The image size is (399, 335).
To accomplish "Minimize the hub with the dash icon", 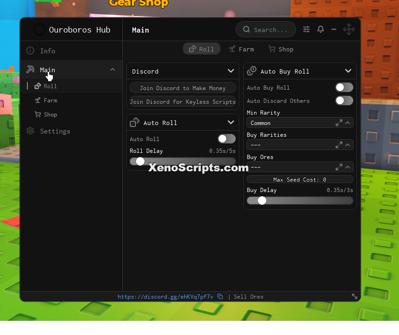I will point(334,30).
